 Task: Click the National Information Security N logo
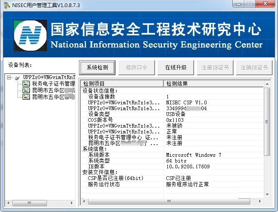30,35
